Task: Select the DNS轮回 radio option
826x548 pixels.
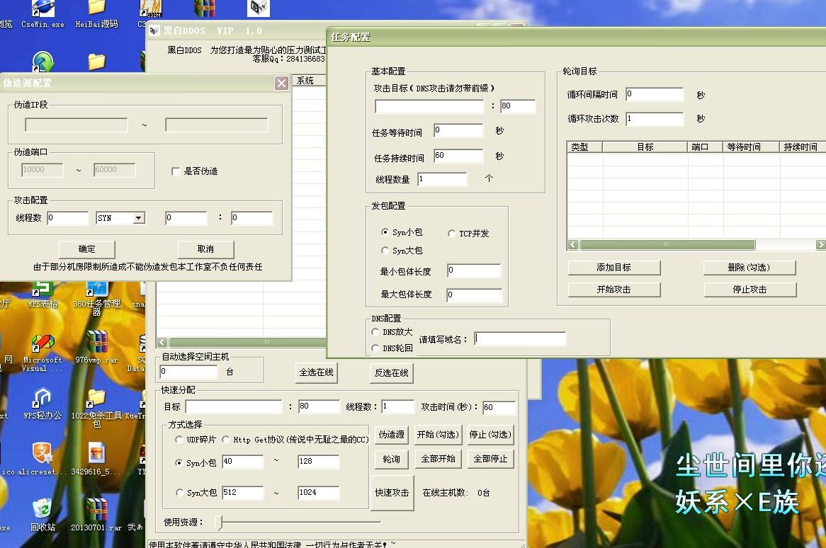Action: click(375, 348)
